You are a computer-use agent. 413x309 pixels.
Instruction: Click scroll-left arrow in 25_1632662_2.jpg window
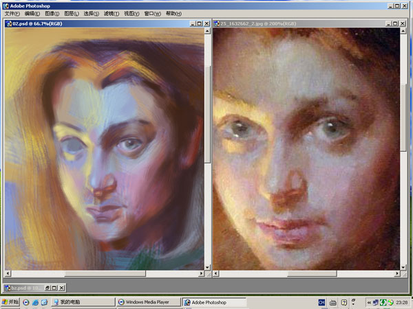point(216,273)
